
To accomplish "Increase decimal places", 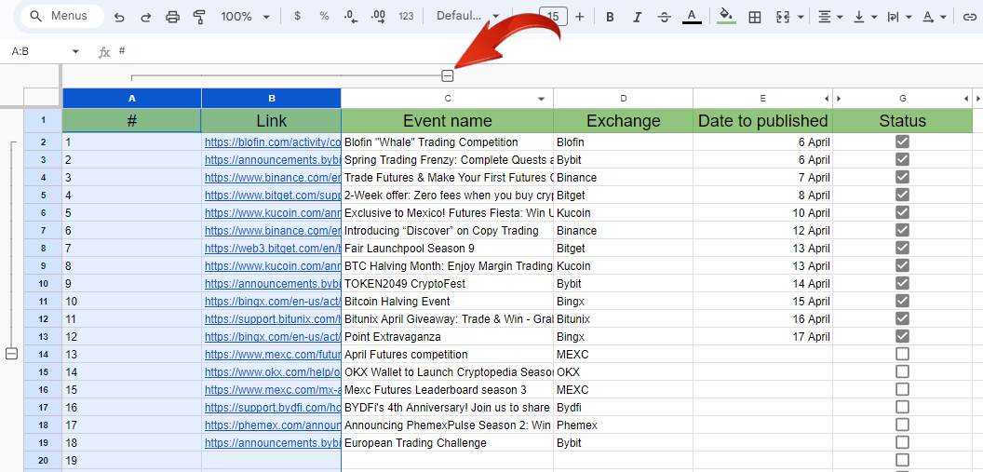I will pyautogui.click(x=378, y=17).
